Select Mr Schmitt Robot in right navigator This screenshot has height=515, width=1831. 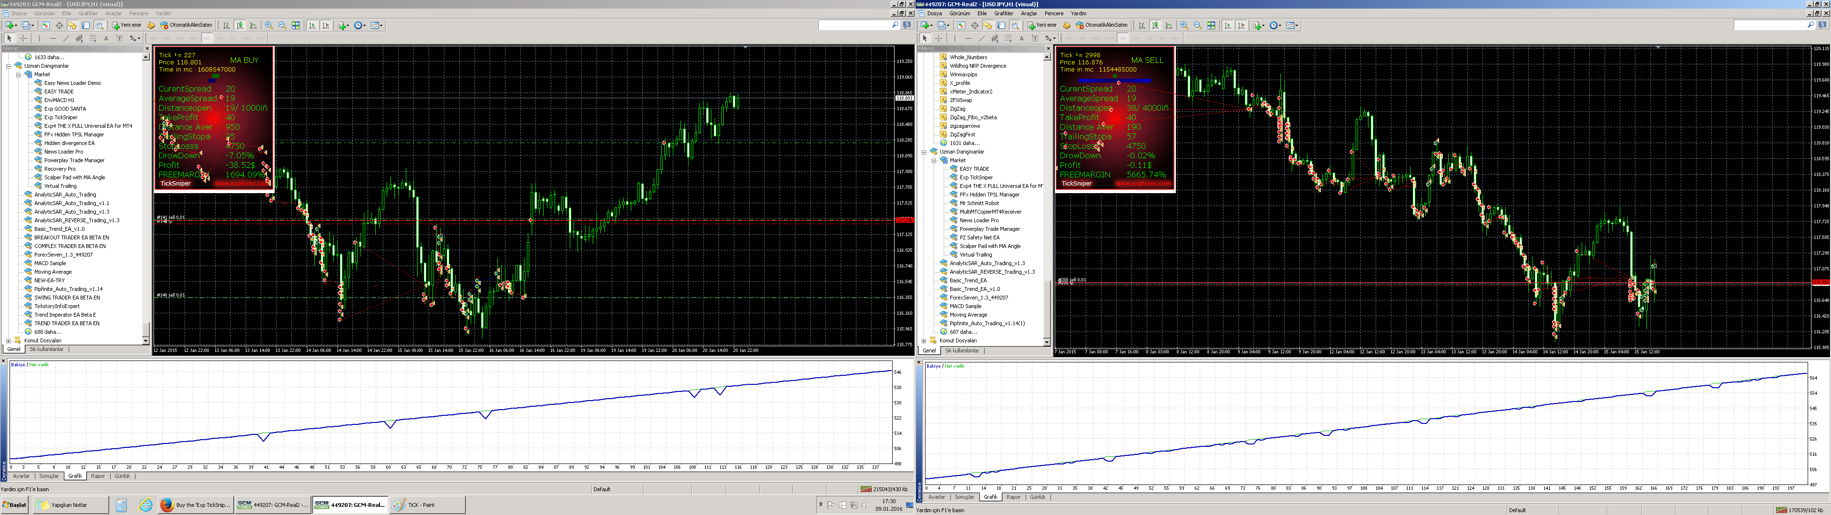(x=979, y=203)
